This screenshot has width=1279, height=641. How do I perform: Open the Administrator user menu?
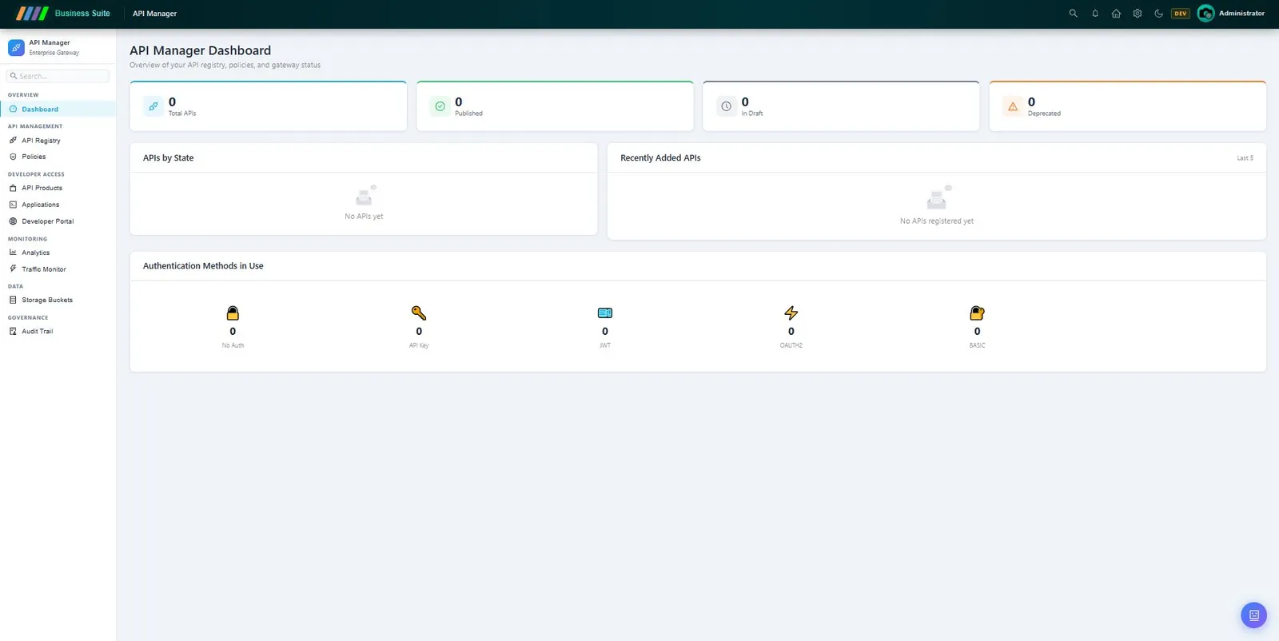pos(1231,14)
